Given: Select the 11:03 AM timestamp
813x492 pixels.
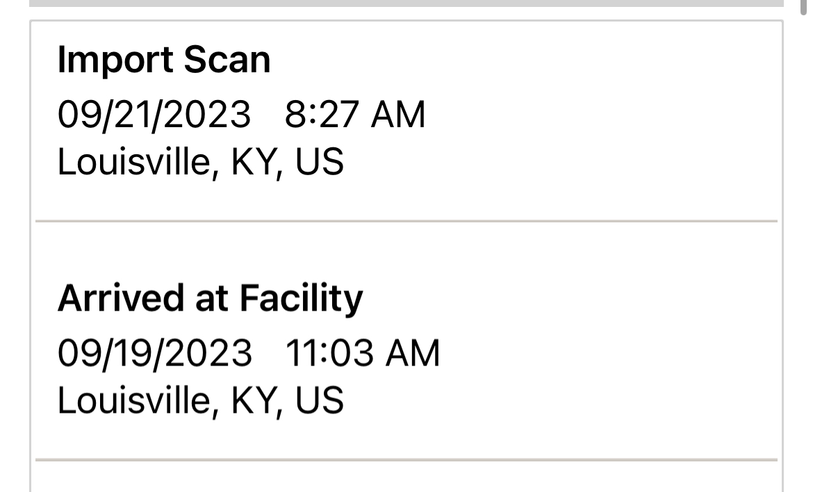Looking at the screenshot, I should tap(363, 353).
